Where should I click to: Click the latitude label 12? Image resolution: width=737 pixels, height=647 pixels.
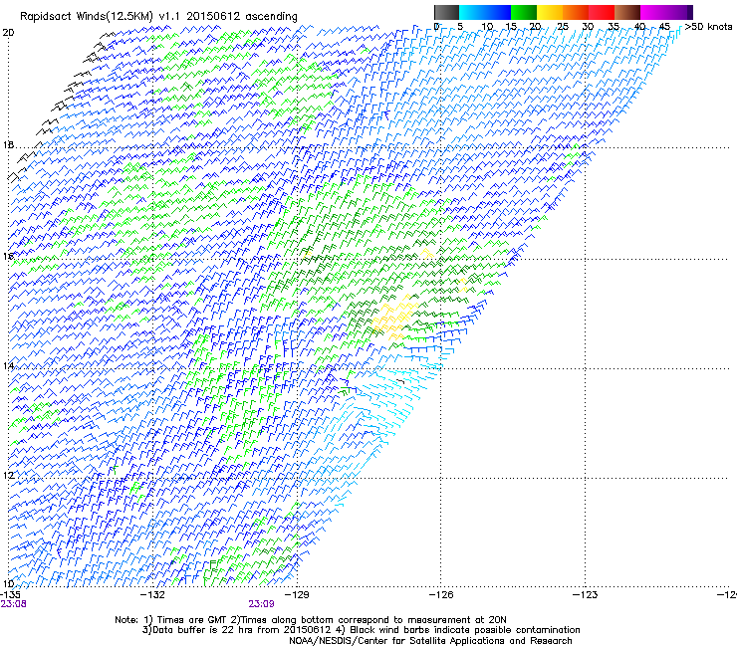(x=8, y=476)
